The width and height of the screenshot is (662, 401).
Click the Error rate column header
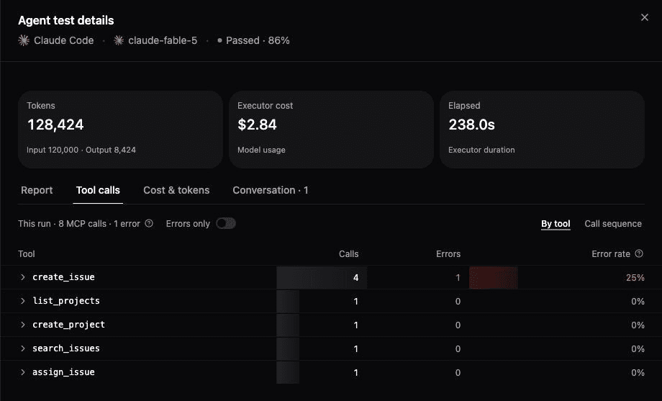610,254
